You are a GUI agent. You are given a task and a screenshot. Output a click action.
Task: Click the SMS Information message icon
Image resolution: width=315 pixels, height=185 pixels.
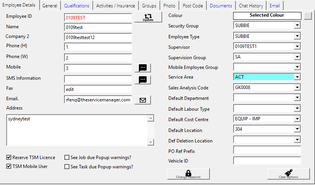(142, 80)
